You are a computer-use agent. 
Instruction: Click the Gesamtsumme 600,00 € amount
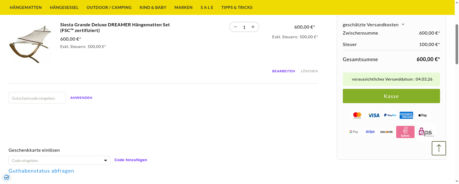(428, 59)
